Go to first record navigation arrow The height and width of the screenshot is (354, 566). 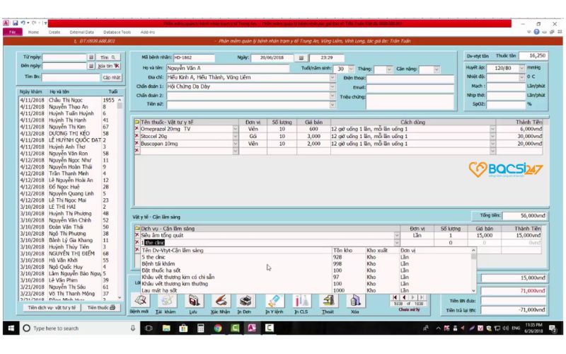(x=395, y=297)
